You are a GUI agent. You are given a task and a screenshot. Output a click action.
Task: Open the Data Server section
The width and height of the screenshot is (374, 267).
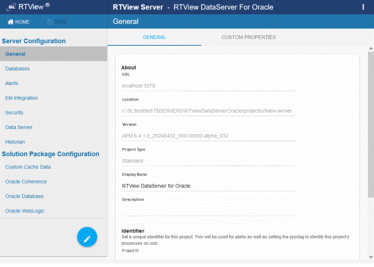click(19, 127)
